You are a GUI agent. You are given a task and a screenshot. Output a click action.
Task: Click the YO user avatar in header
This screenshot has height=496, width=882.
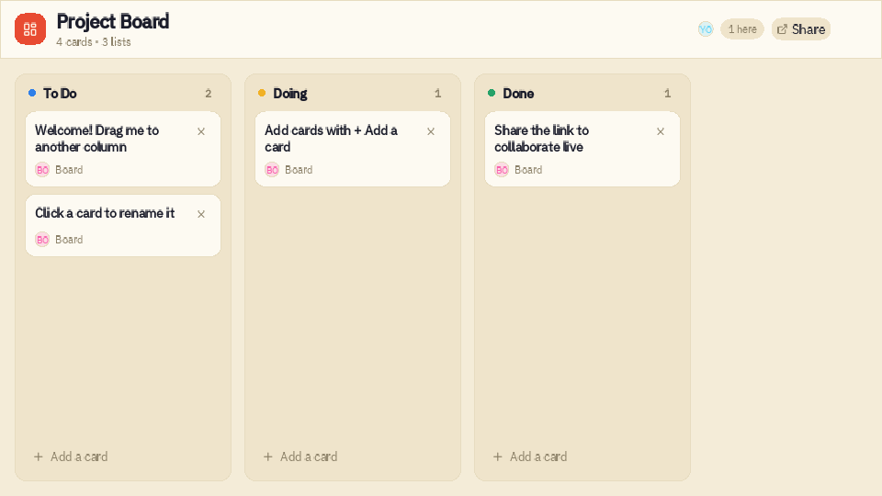pos(706,29)
